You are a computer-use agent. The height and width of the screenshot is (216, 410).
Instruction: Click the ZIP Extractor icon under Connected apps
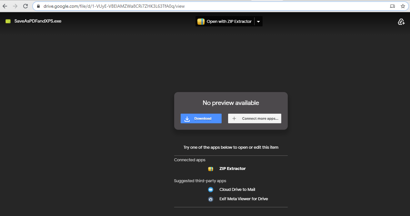pos(211,169)
